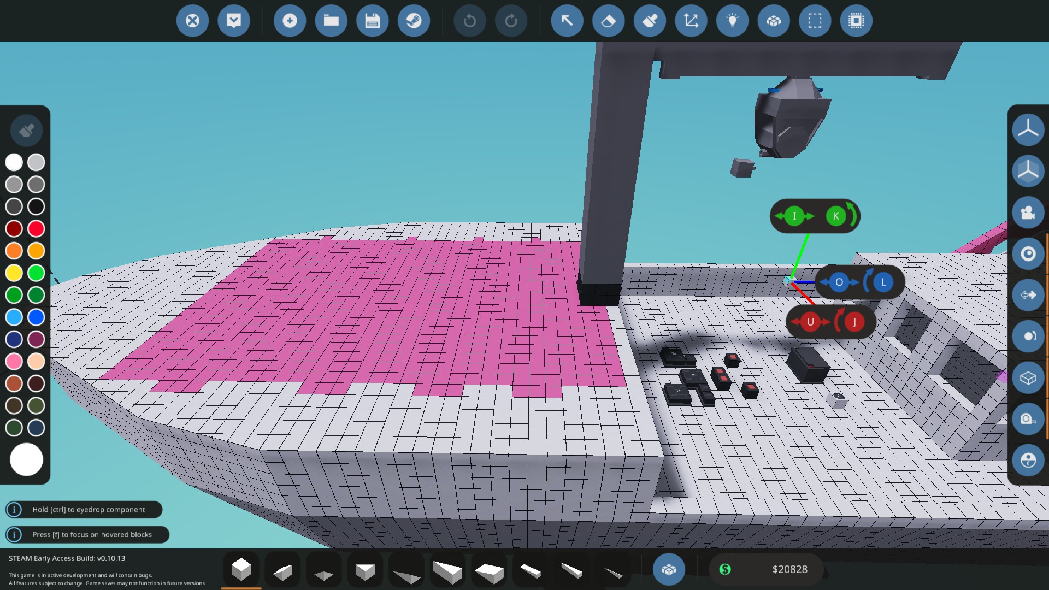The height and width of the screenshot is (590, 1049).
Task: Click the camera view icon on right sidebar
Action: point(1028,213)
